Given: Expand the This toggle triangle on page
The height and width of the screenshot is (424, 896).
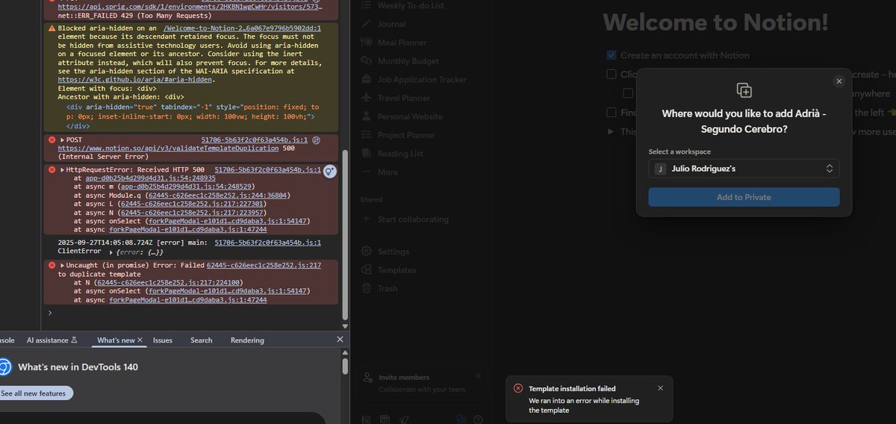Looking at the screenshot, I should 612,131.
